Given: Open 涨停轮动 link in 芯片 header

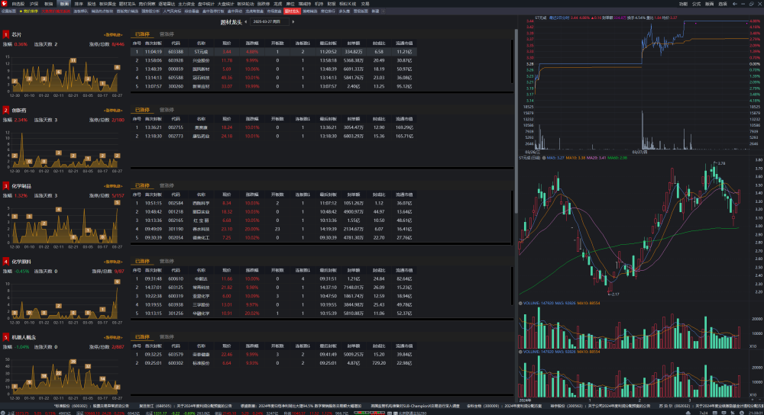Looking at the screenshot, I should tap(113, 34).
